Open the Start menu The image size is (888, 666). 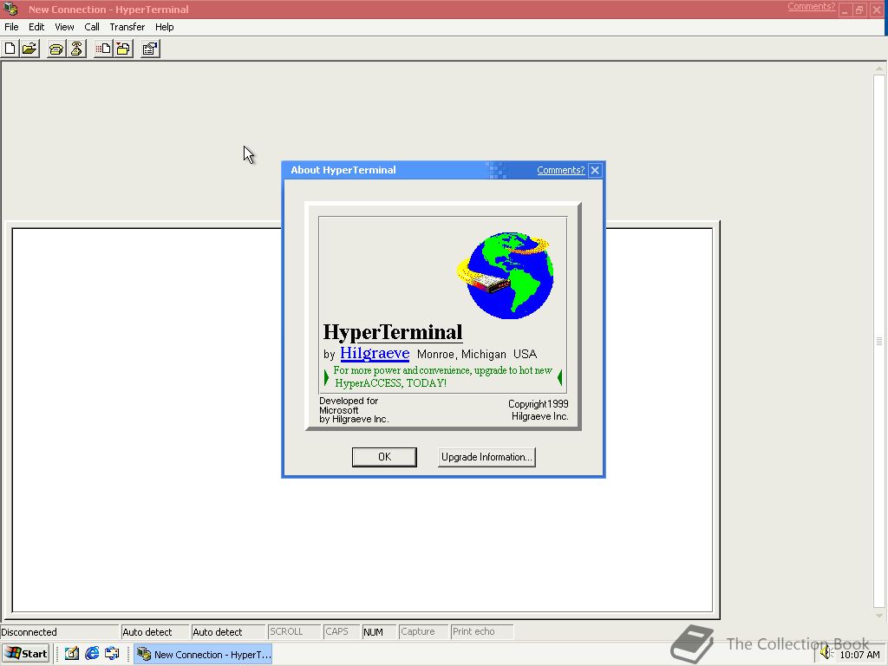(x=26, y=654)
